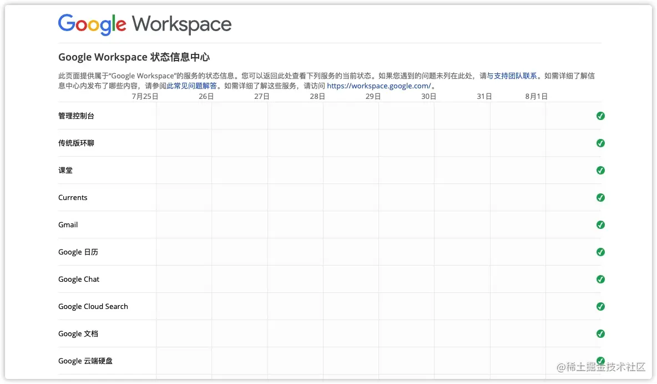Click green status check for Google 日历

(x=600, y=252)
